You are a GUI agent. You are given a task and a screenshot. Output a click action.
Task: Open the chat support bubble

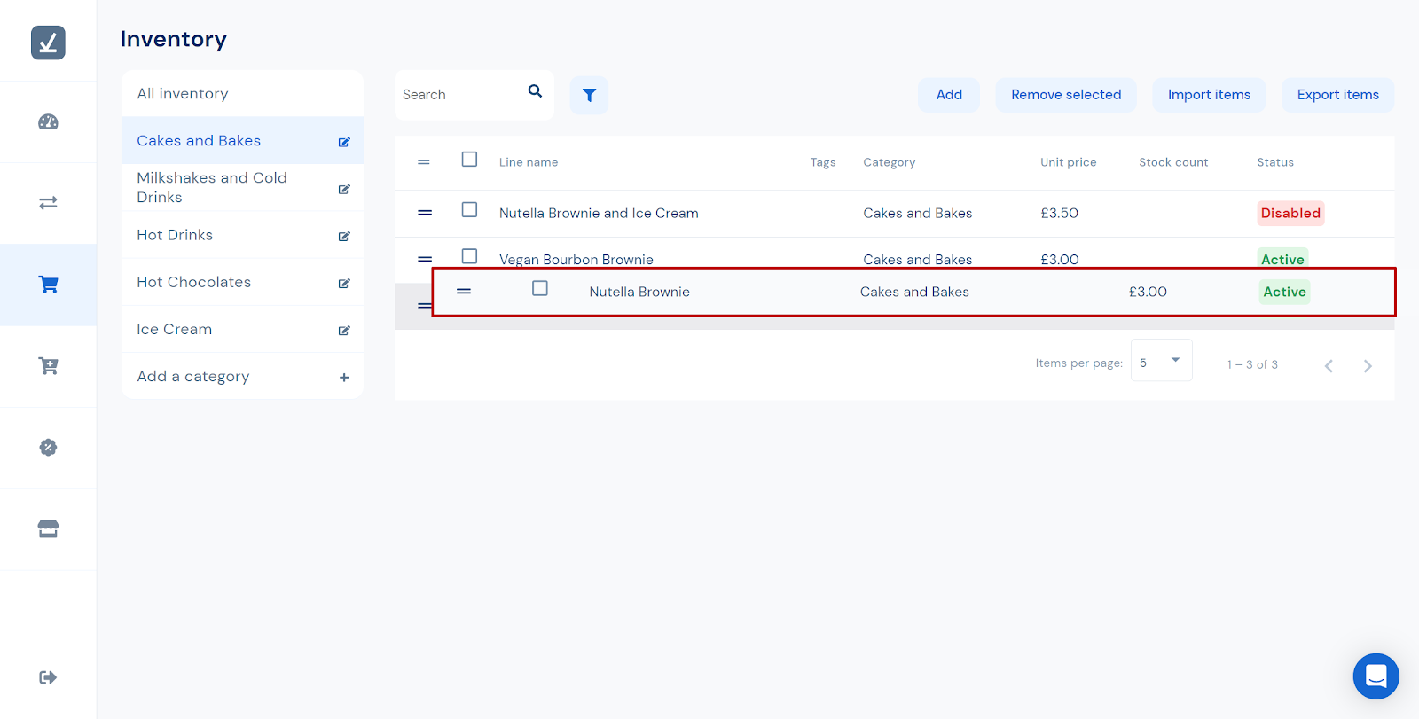pos(1376,676)
